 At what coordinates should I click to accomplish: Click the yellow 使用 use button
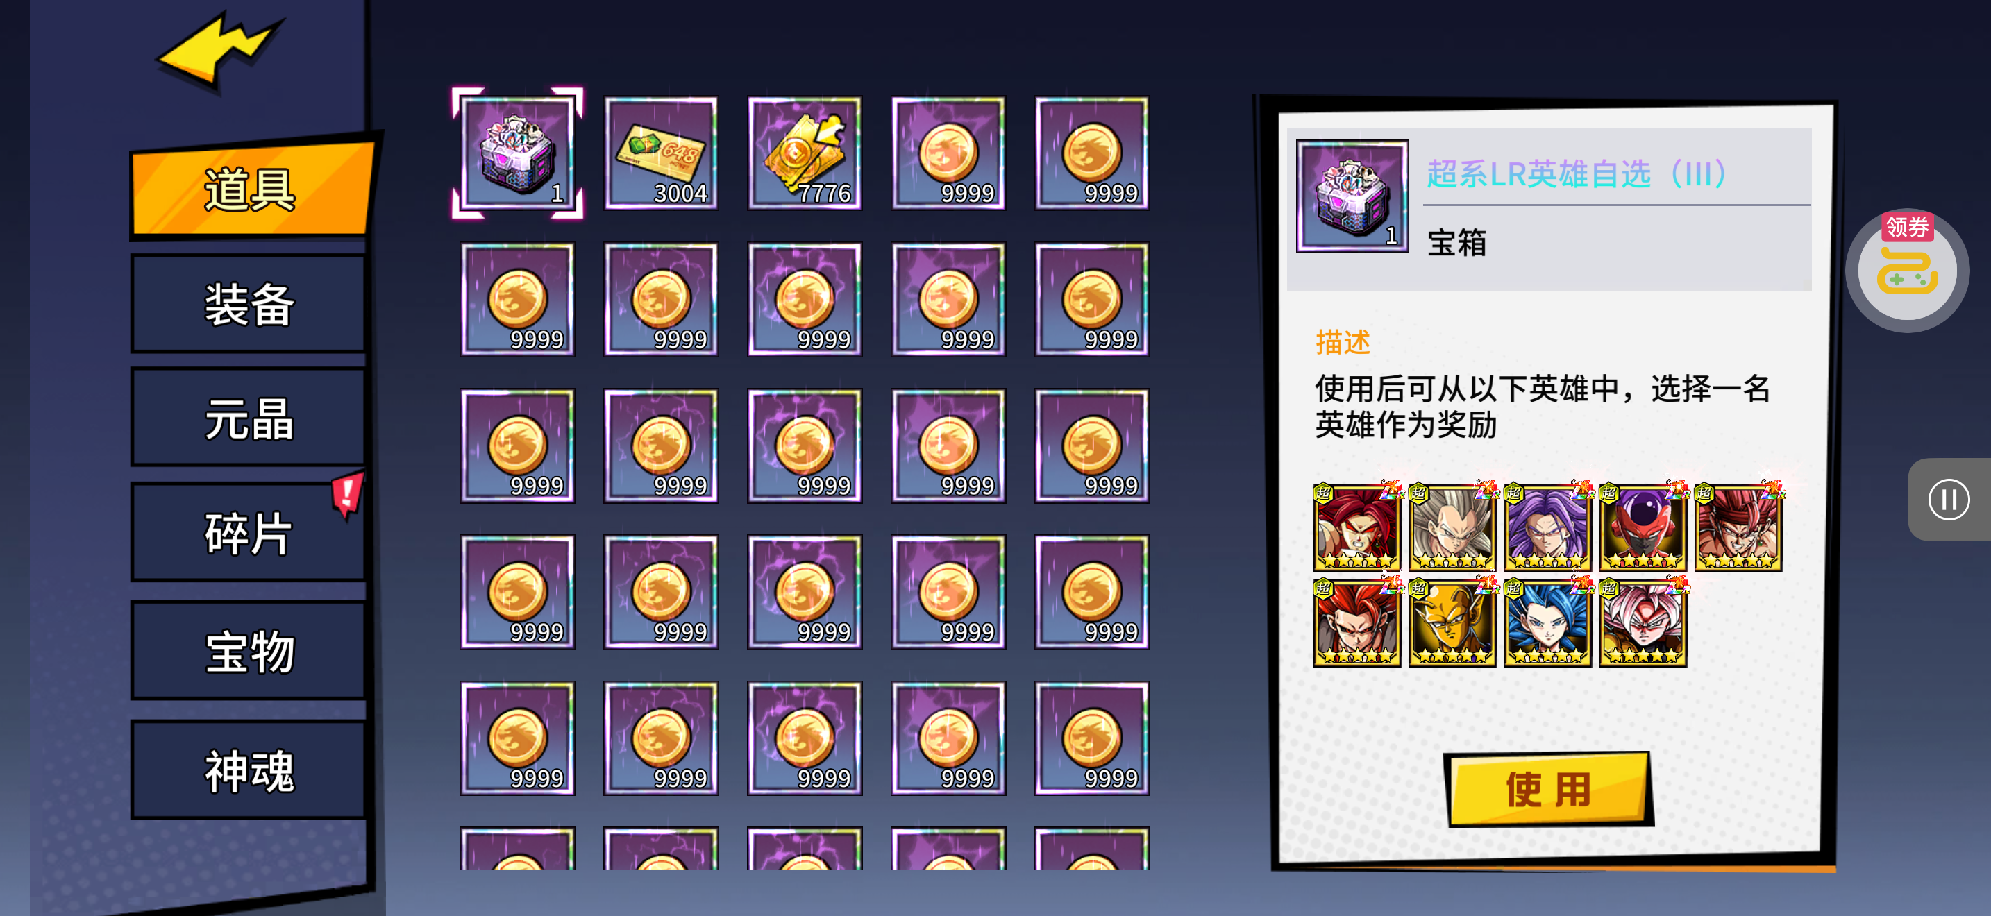(1547, 788)
